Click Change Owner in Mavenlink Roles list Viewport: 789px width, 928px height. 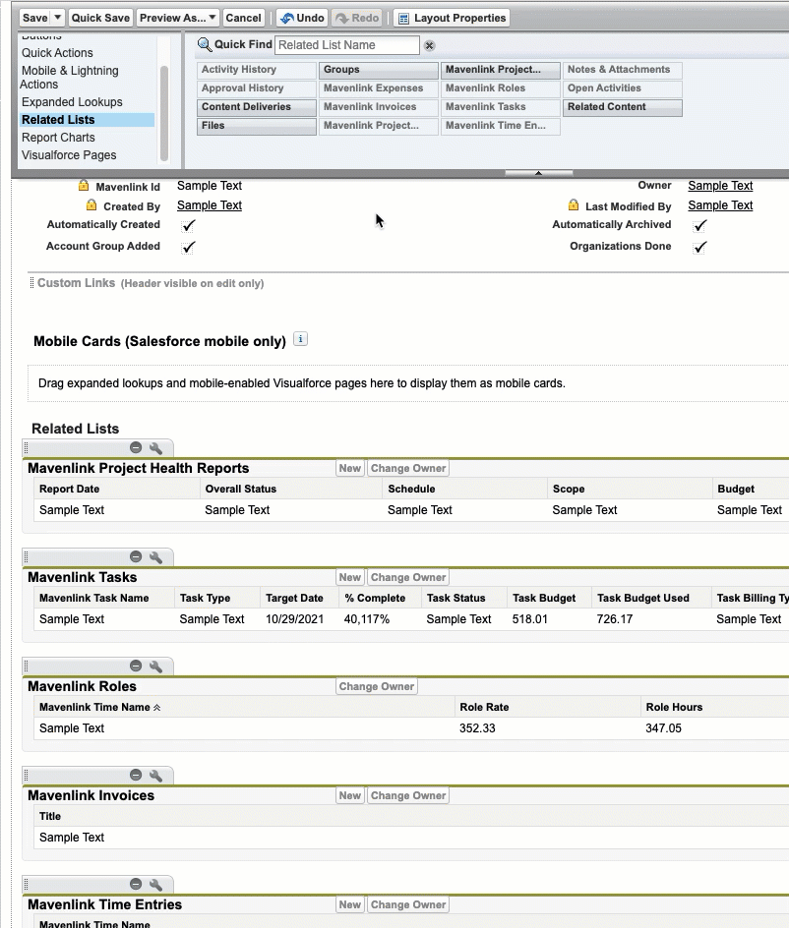tap(376, 686)
